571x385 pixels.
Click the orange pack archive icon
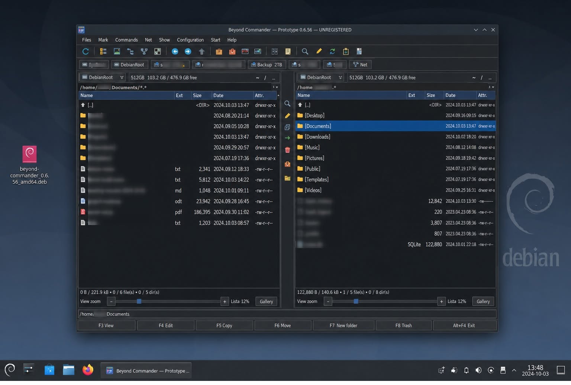(x=219, y=51)
